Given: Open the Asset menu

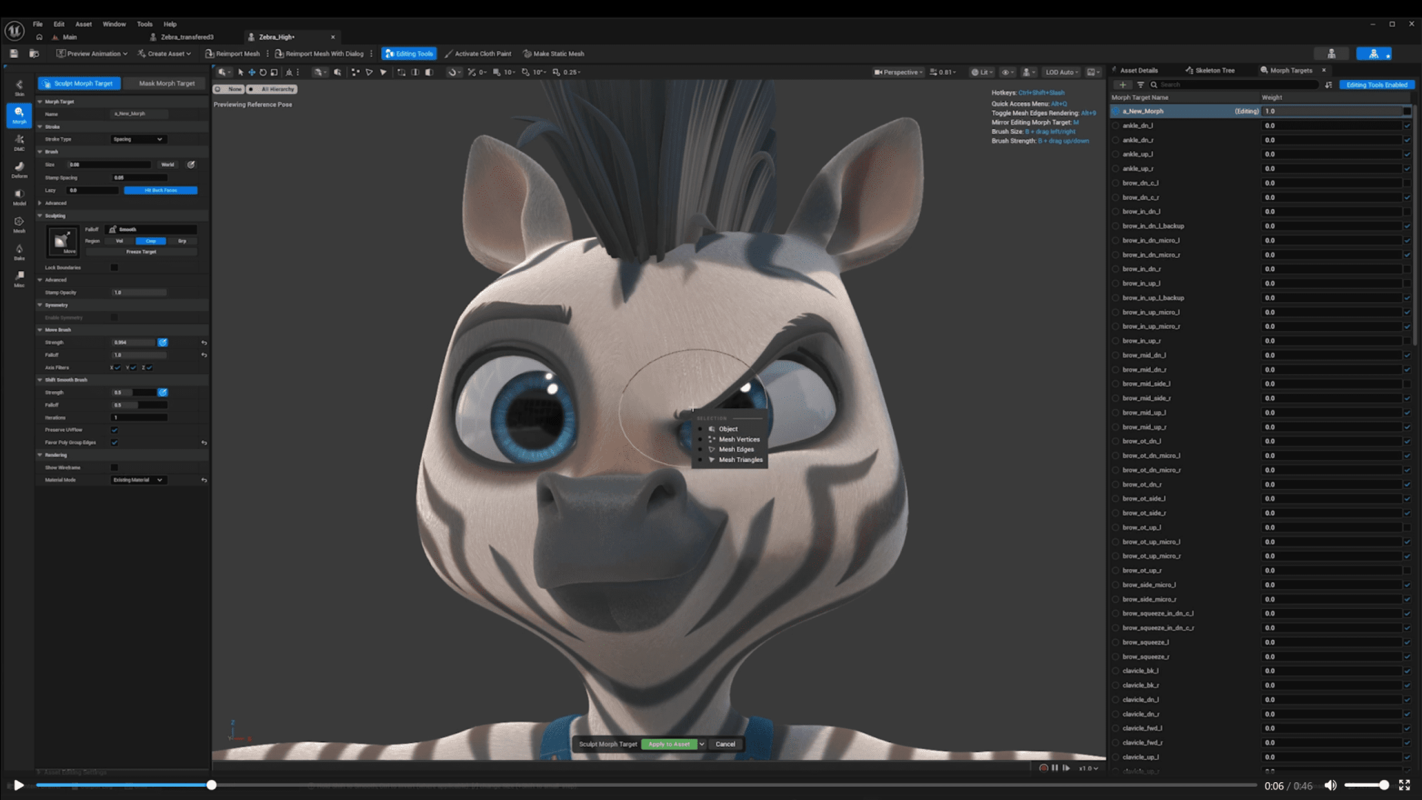Looking at the screenshot, I should pyautogui.click(x=84, y=24).
